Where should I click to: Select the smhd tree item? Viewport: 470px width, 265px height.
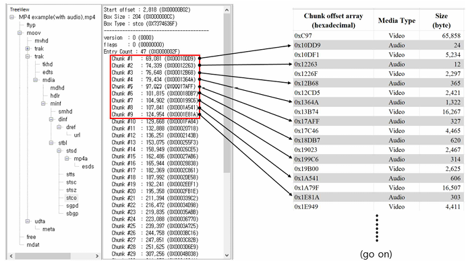(x=65, y=112)
